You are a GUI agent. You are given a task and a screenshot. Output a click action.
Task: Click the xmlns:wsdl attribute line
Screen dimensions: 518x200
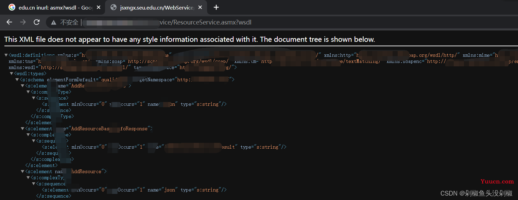pos(122,67)
